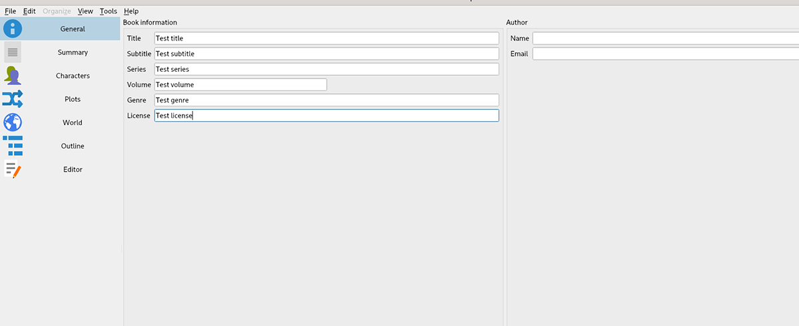Click the Series field label
Image resolution: width=799 pixels, height=326 pixels.
(136, 69)
